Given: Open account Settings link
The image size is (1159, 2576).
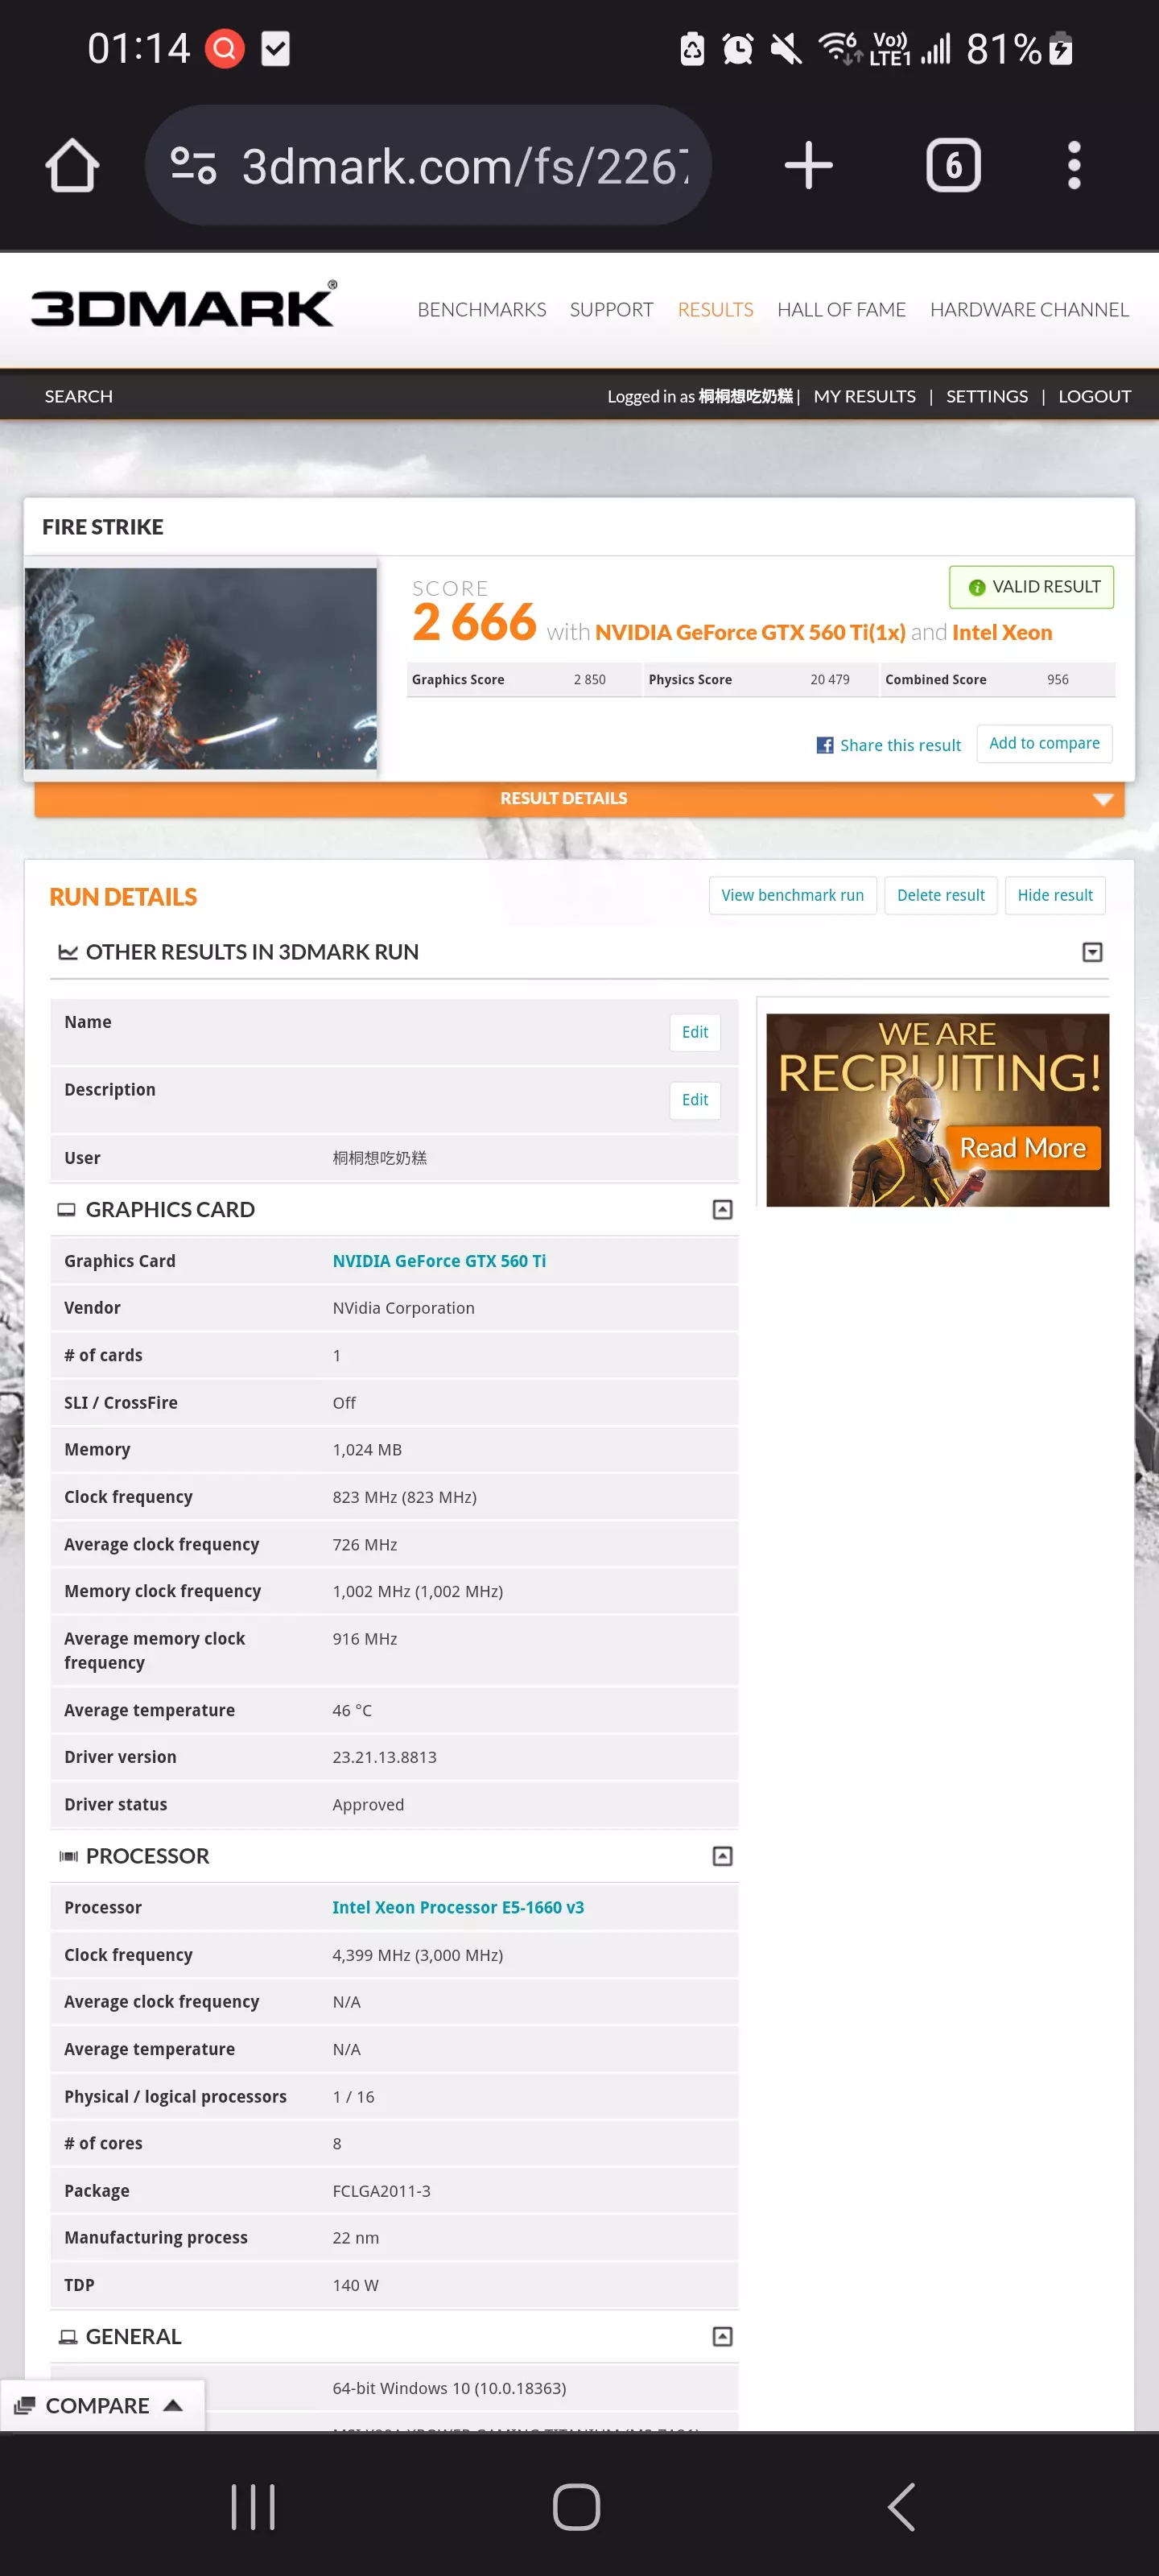Looking at the screenshot, I should [986, 396].
